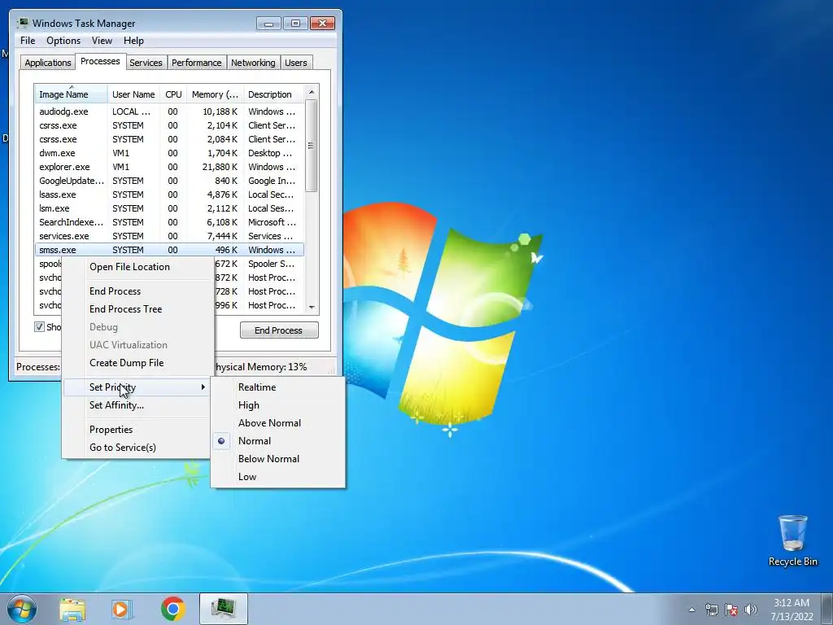Select the smss.exe process row
The height and width of the screenshot is (625, 833).
(x=169, y=250)
